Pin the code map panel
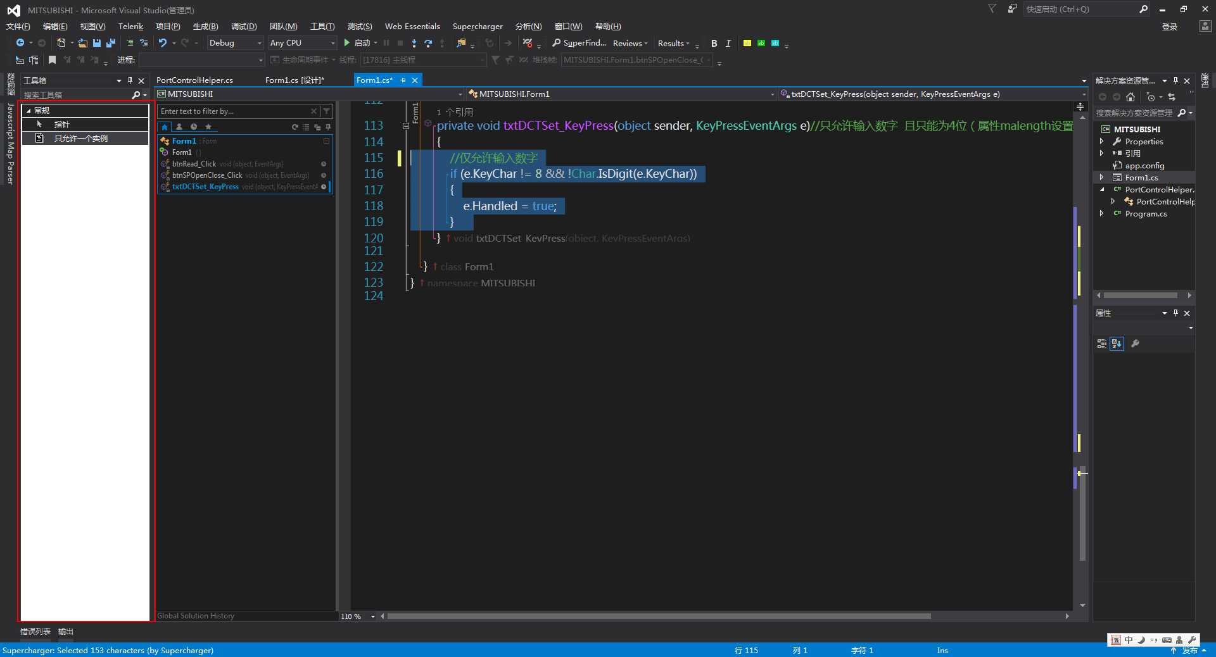The image size is (1216, 657). click(328, 127)
